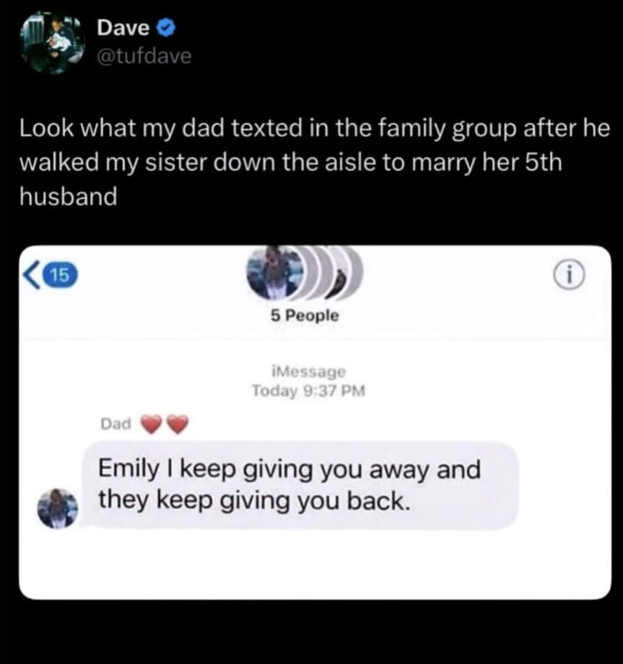Open the embedded iMessage screenshot image
This screenshot has height=664, width=623.
pyautogui.click(x=315, y=422)
